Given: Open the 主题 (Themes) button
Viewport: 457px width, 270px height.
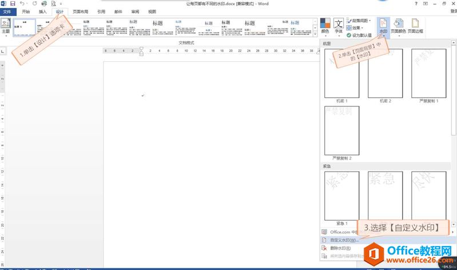Looking at the screenshot, I should [x=6, y=27].
